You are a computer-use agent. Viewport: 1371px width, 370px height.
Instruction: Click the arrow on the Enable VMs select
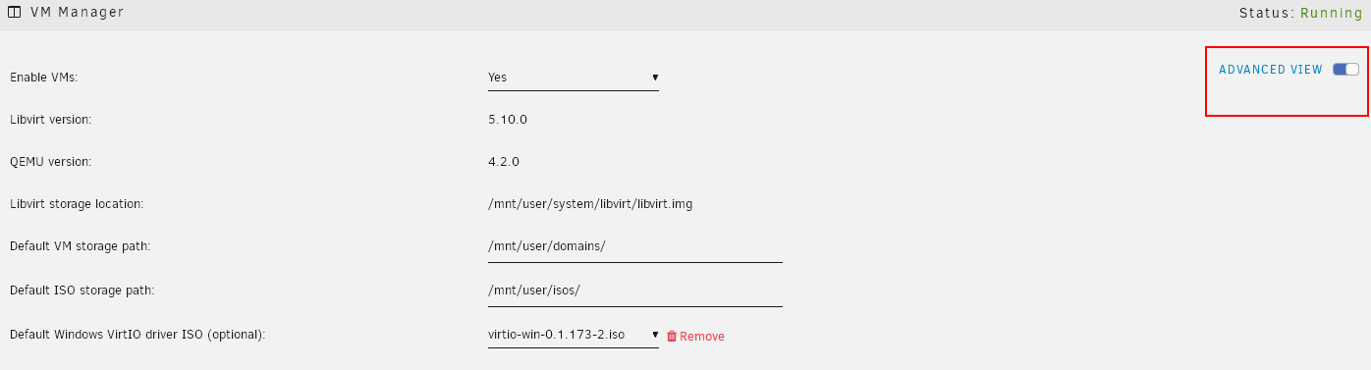(x=654, y=77)
